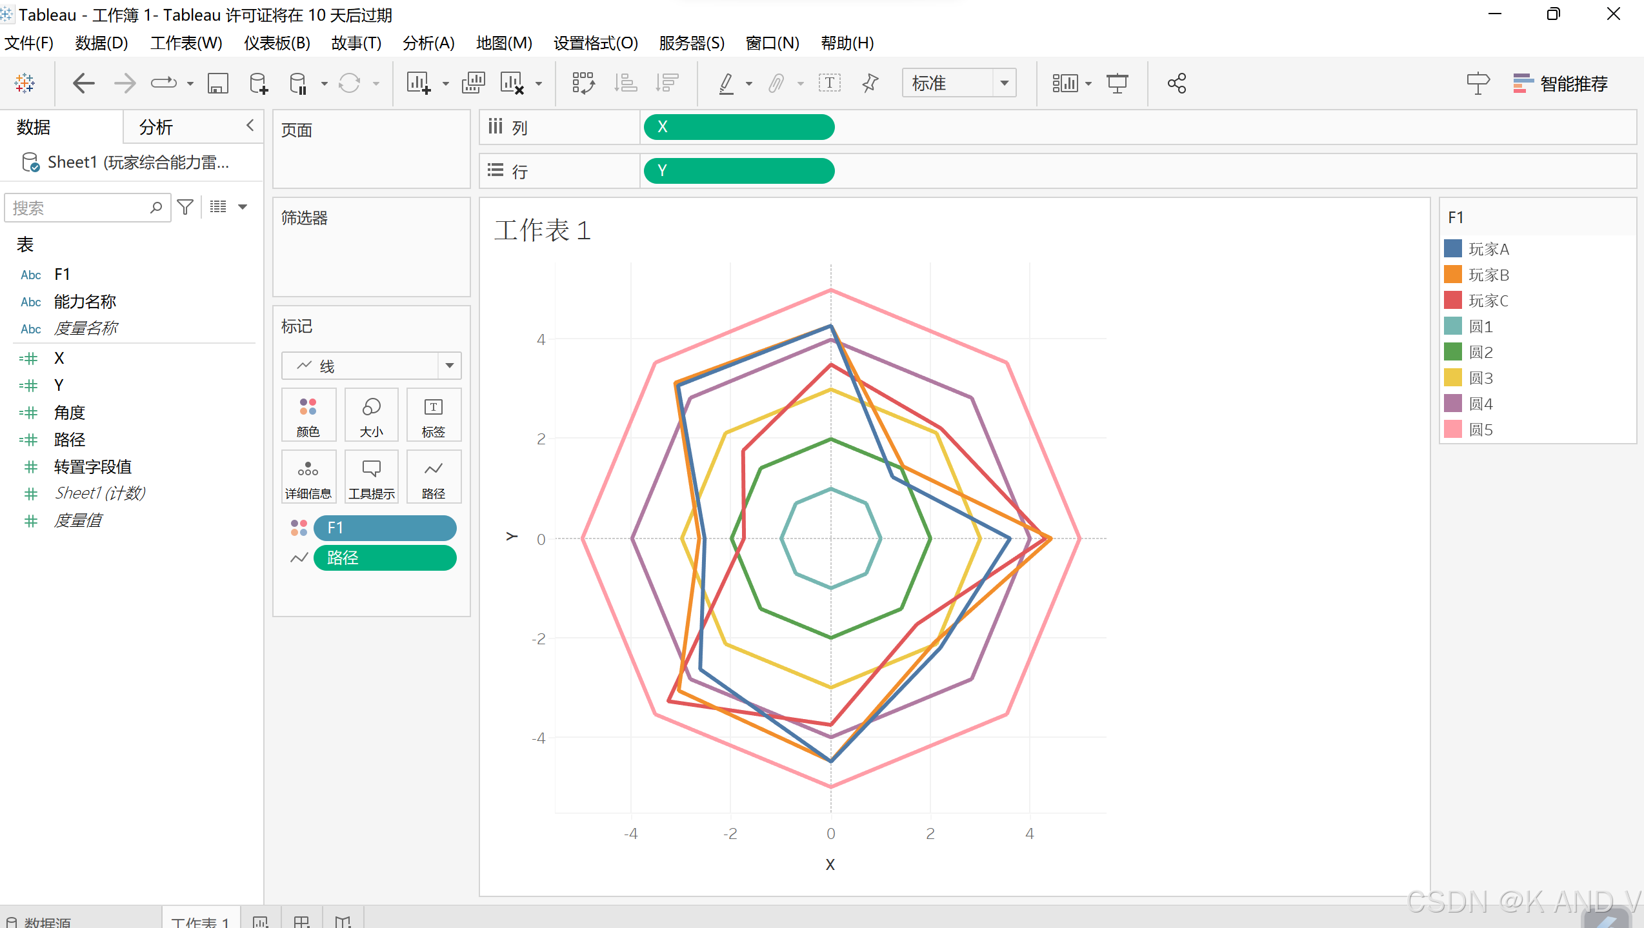Click the Swap rows and columns icon

point(583,83)
